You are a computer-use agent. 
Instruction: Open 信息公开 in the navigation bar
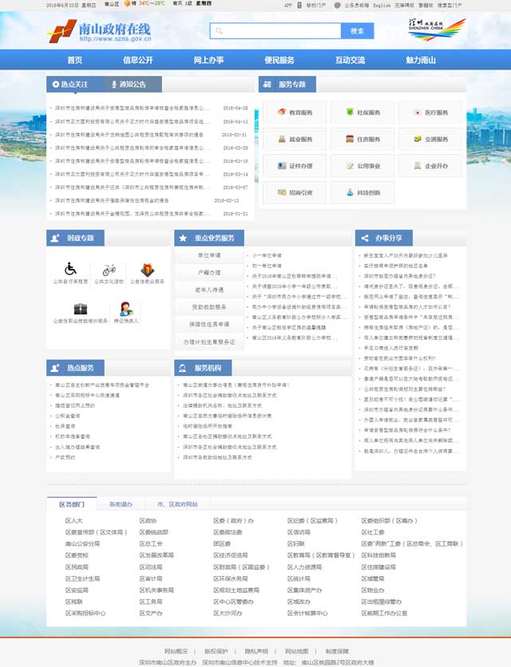coord(138,60)
